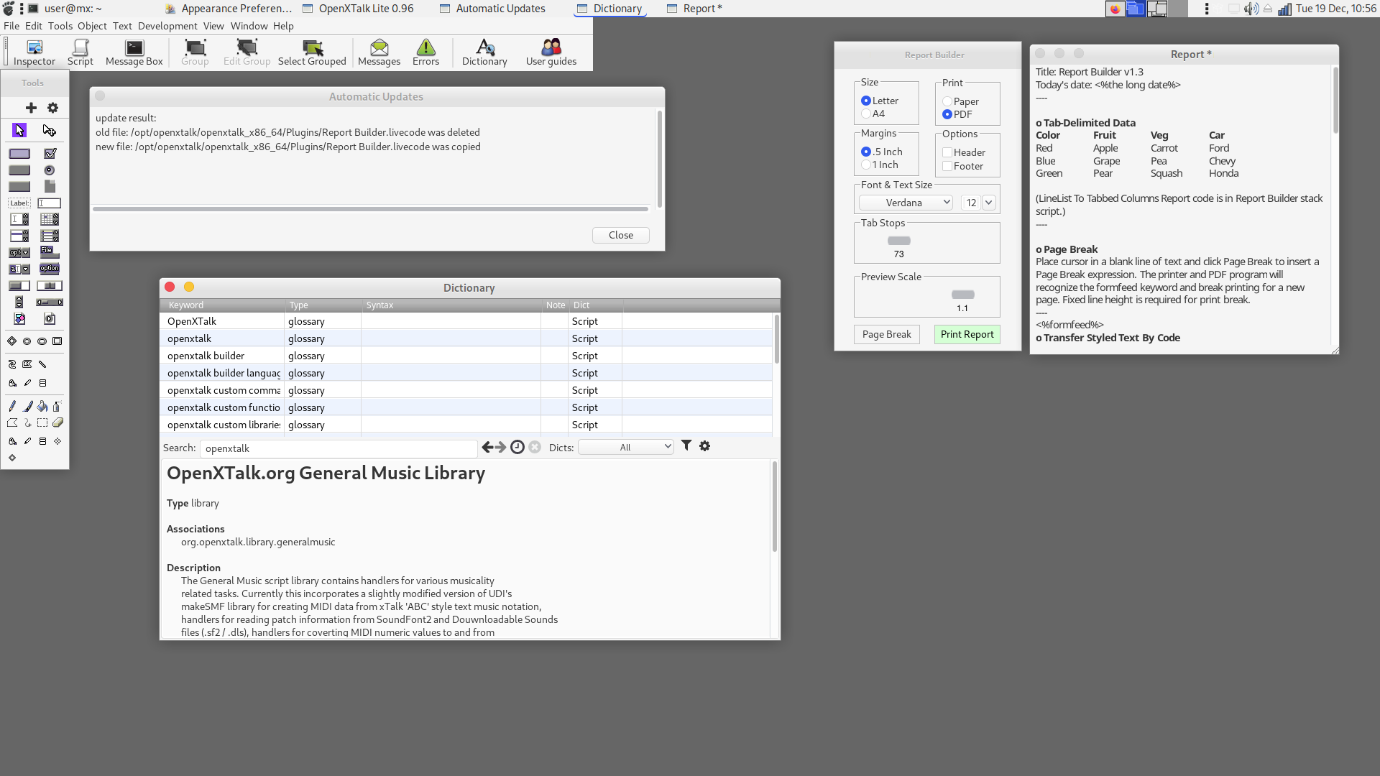Select the Spray can tool
The image size is (1380, 776).
(x=57, y=407)
